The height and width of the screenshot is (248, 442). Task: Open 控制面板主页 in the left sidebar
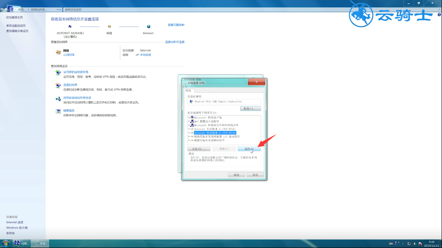coord(14,18)
